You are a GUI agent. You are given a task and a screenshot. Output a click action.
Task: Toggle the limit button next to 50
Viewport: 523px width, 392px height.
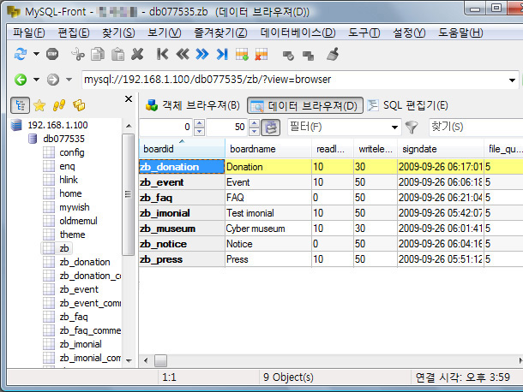point(271,128)
